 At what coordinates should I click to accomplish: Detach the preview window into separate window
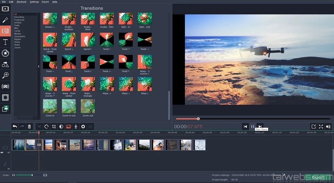pyautogui.click(x=314, y=126)
